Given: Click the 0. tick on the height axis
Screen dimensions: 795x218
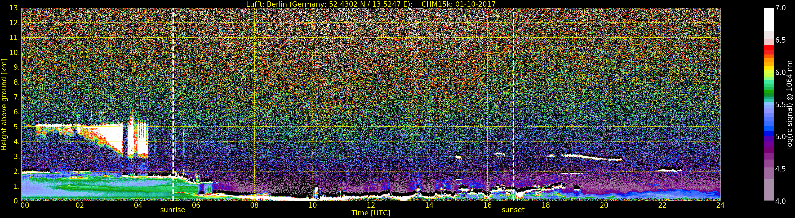Looking at the screenshot, I should tap(17, 201).
